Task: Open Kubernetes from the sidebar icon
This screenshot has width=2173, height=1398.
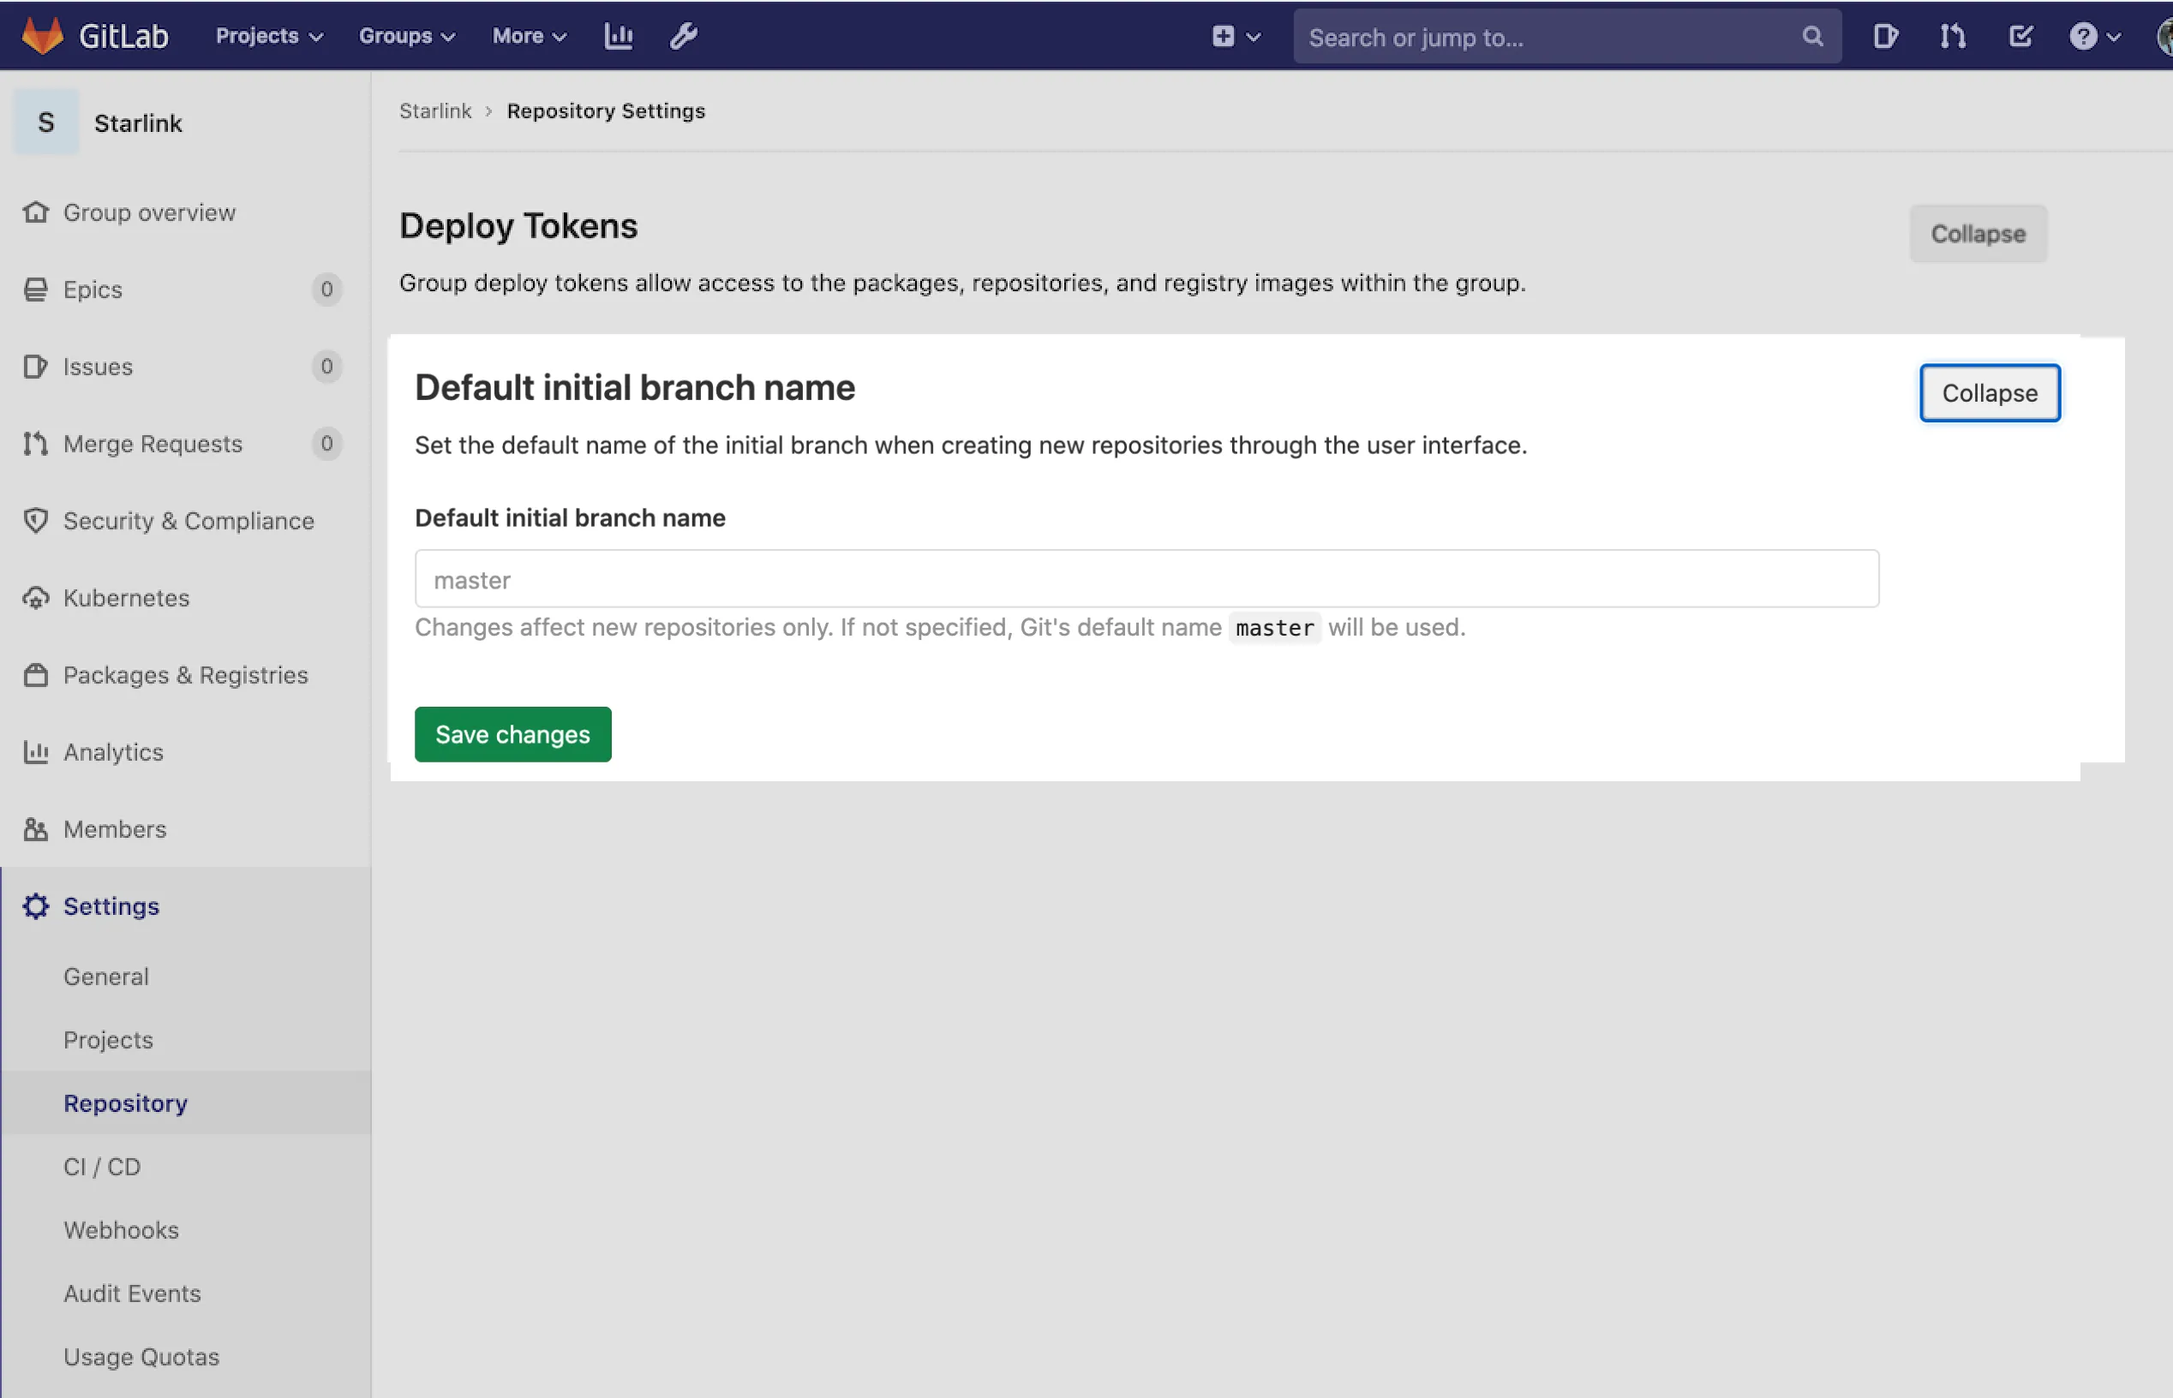Action: 35,597
